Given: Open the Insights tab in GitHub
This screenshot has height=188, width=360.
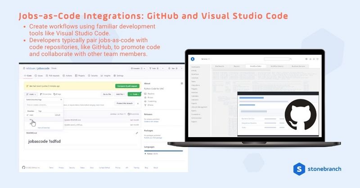Looking at the screenshot, I should click(x=106, y=76).
